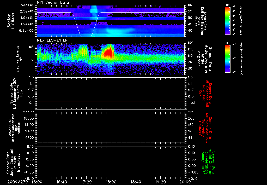Click the red line in Model Scanner Pos panel
Viewport: 267px width, 185px height.
click(x=111, y=133)
